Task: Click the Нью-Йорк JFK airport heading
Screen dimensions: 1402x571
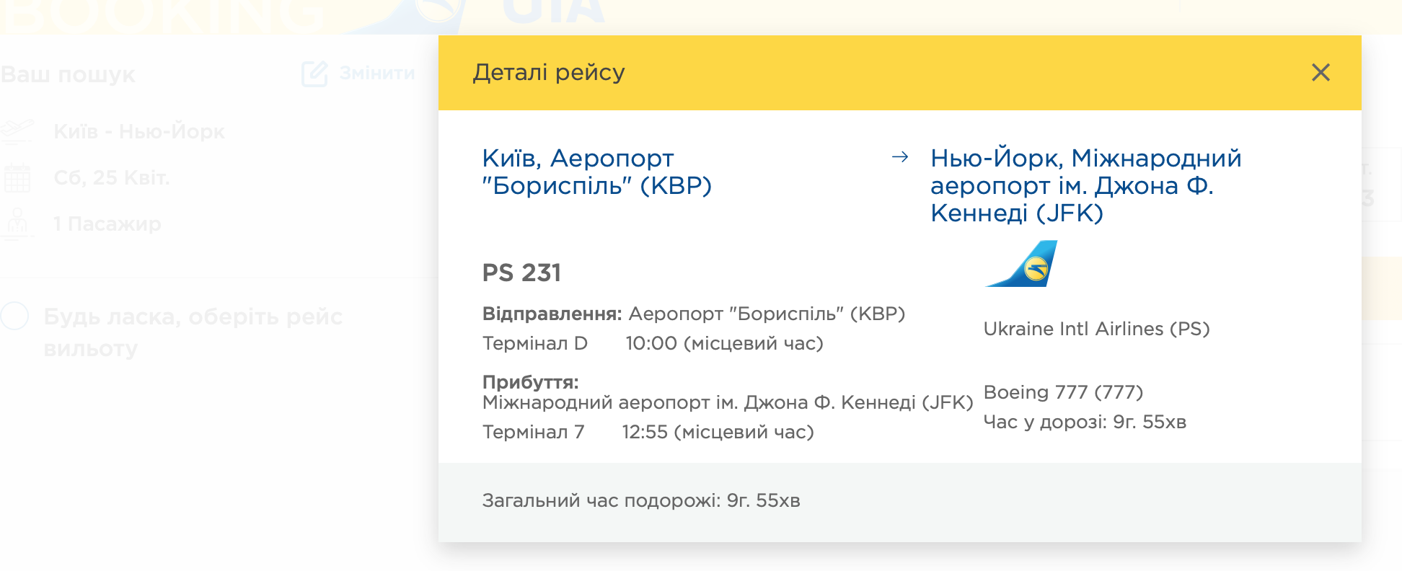Action: [1085, 185]
